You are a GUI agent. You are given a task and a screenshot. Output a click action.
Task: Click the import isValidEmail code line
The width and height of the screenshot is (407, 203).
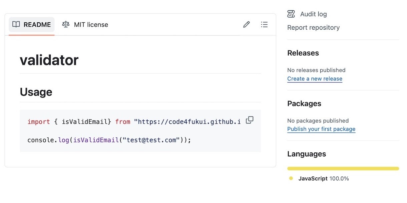click(x=133, y=122)
